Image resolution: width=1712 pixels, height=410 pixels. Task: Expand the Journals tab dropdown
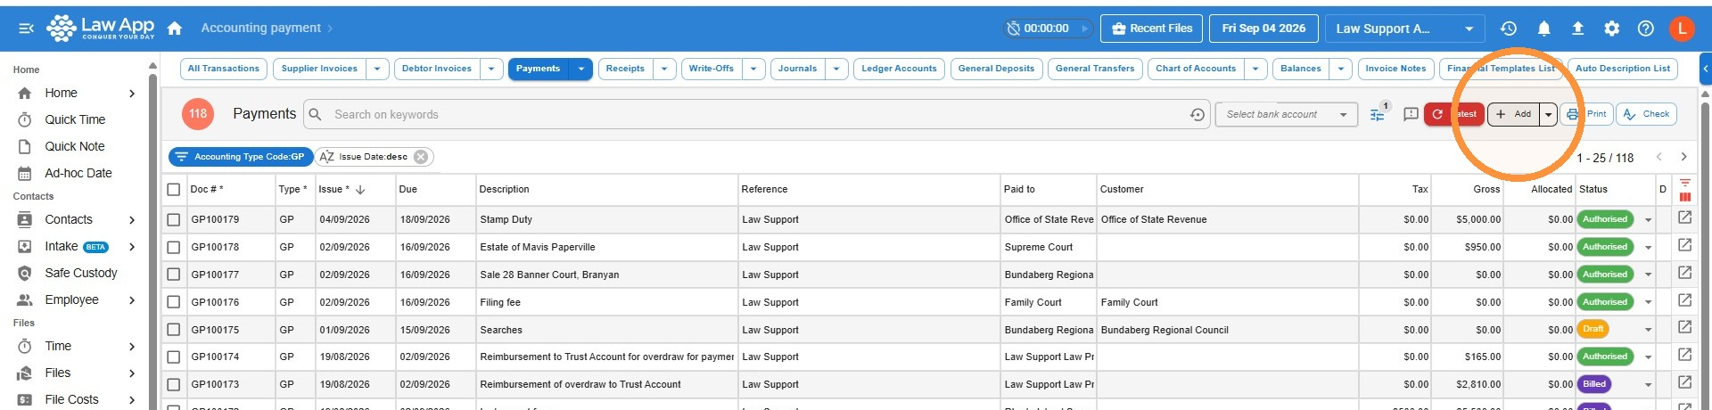pos(836,69)
